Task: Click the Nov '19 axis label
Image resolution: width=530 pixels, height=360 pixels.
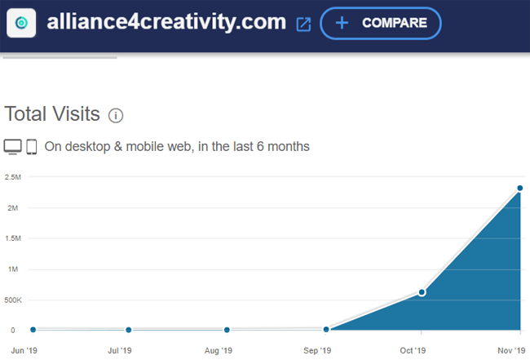Action: tap(511, 350)
